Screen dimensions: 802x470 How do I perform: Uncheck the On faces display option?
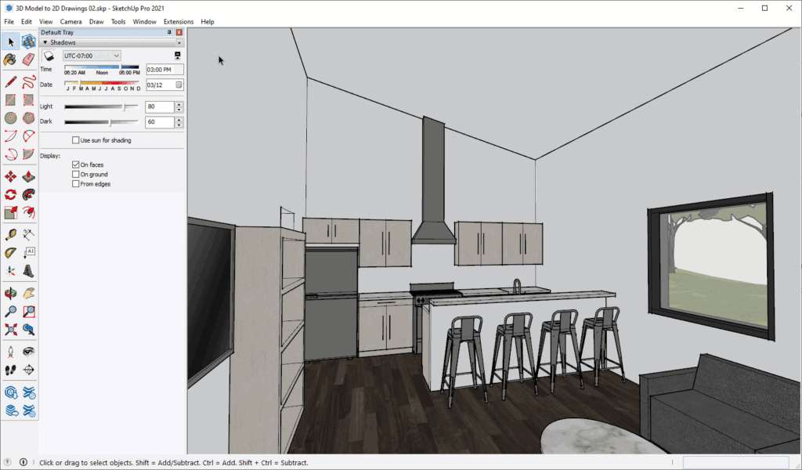(x=76, y=164)
